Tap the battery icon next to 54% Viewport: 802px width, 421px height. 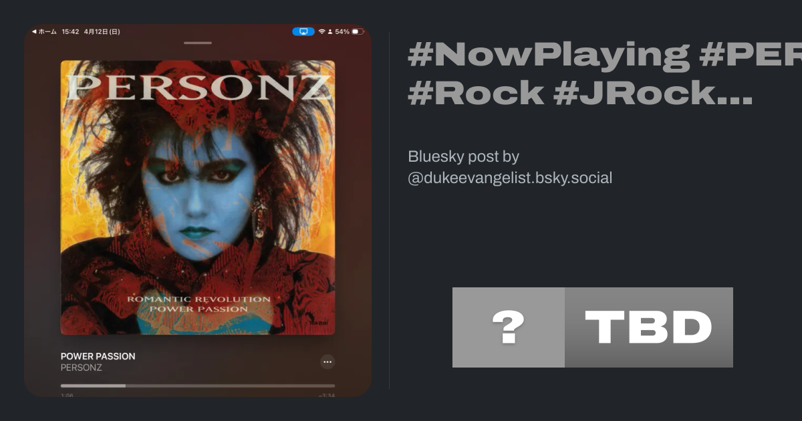358,31
